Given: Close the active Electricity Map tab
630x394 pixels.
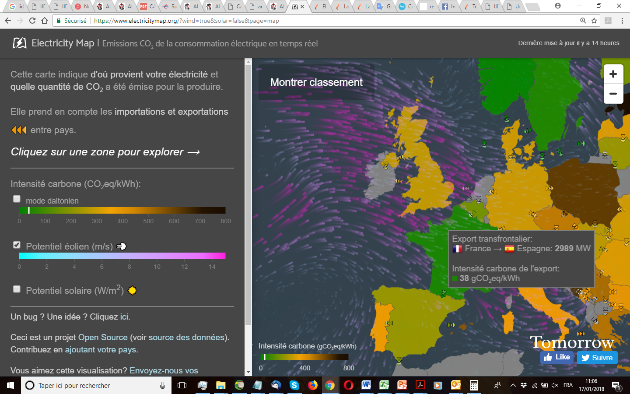Looking at the screenshot, I should (x=302, y=7).
